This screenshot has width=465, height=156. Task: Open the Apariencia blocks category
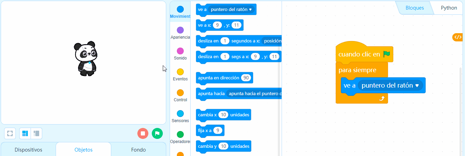(180, 33)
